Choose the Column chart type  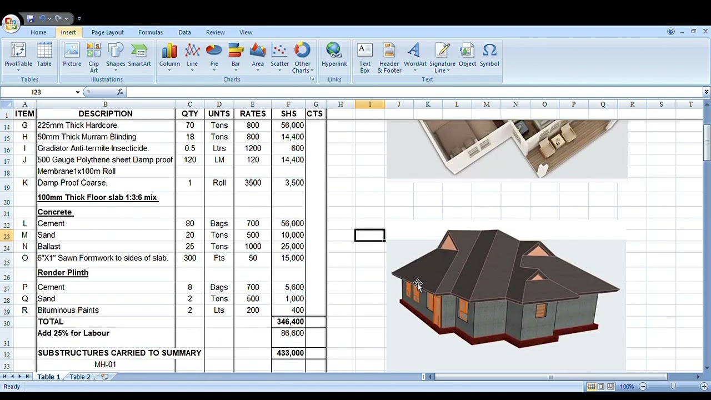coord(169,58)
